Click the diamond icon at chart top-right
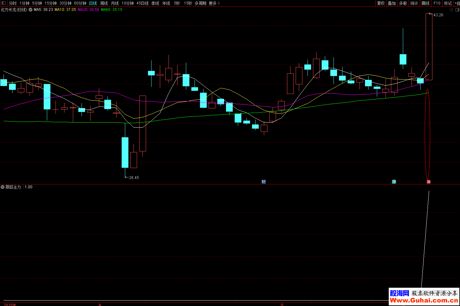This screenshot has width=460, height=306. (x=451, y=10)
